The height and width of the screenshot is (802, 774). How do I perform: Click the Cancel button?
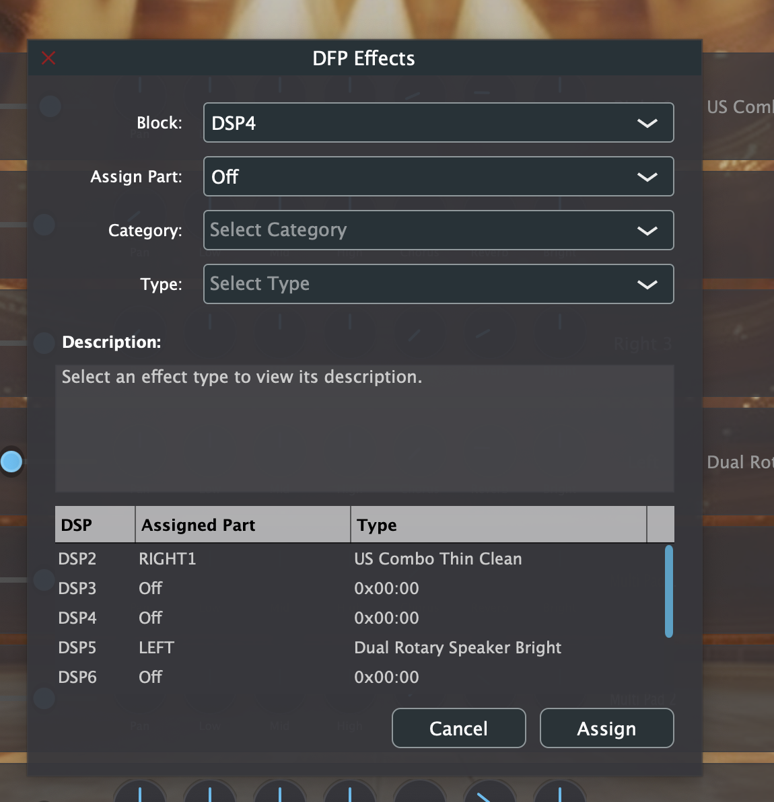[x=458, y=728]
